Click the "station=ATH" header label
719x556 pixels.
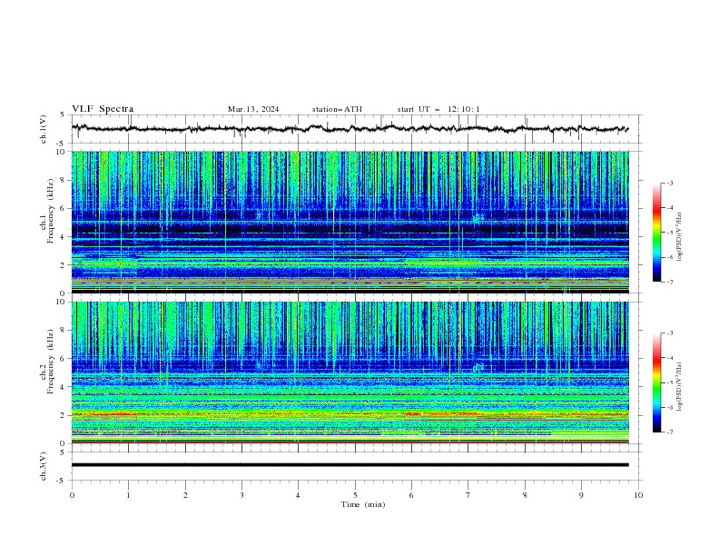point(337,109)
